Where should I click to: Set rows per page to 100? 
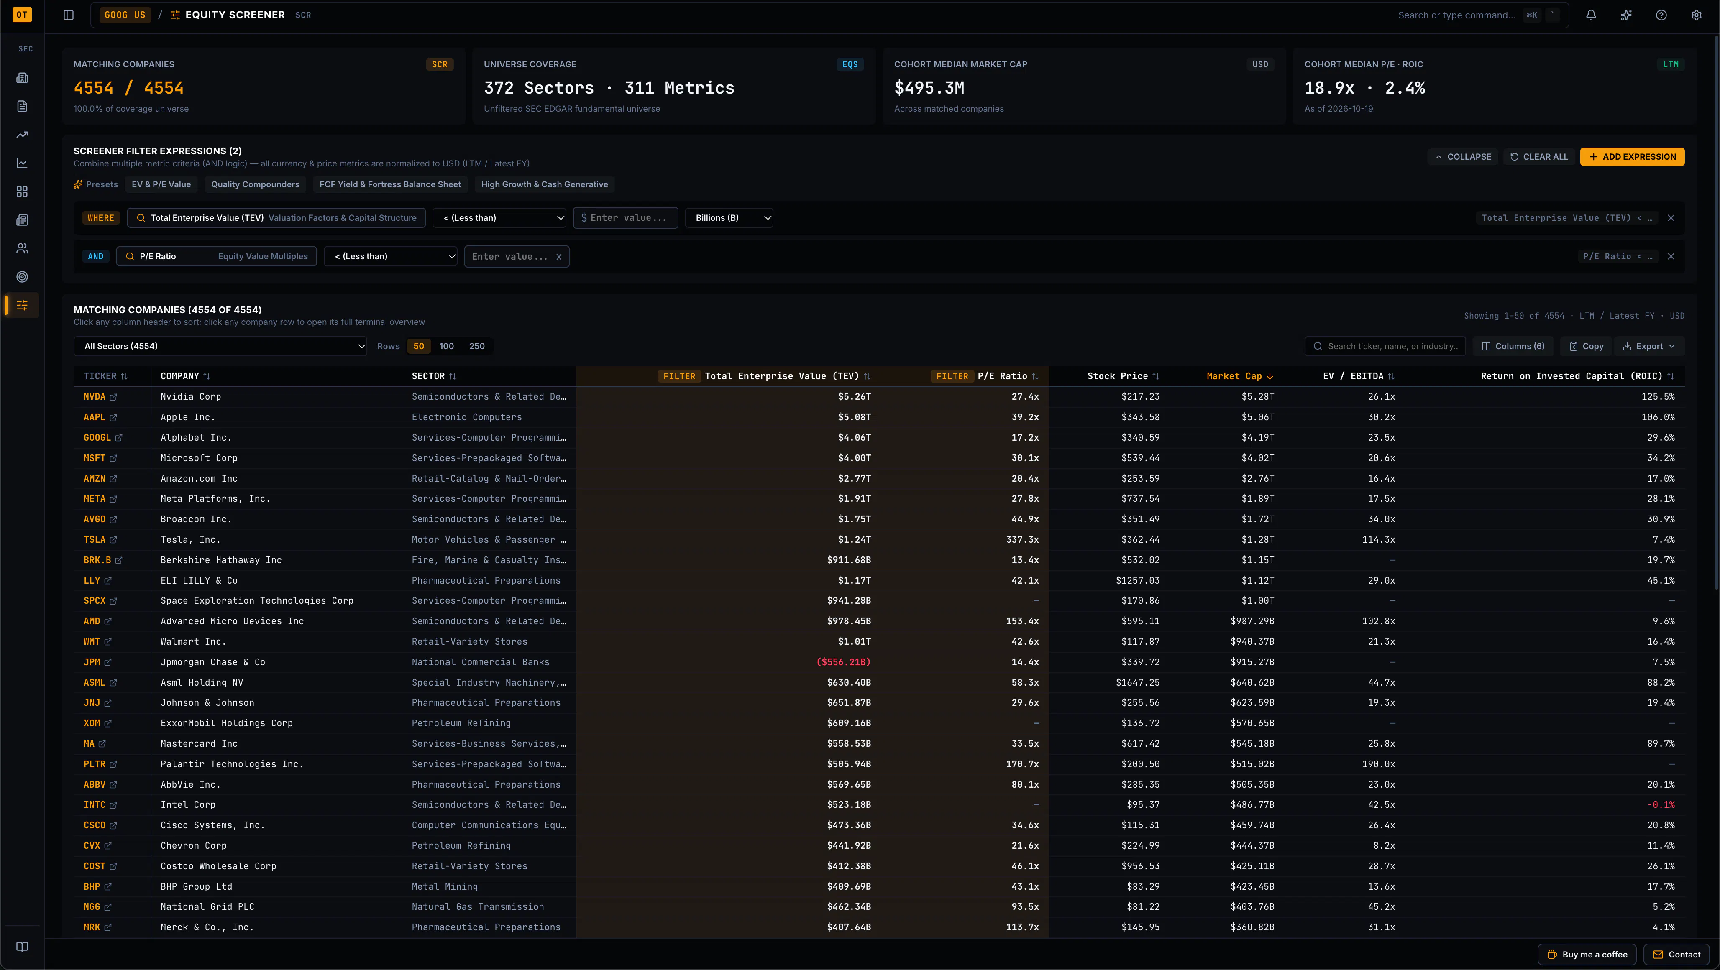click(x=447, y=347)
